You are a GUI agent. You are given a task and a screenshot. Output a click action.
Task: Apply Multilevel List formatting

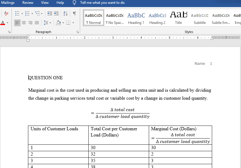tap(37, 14)
